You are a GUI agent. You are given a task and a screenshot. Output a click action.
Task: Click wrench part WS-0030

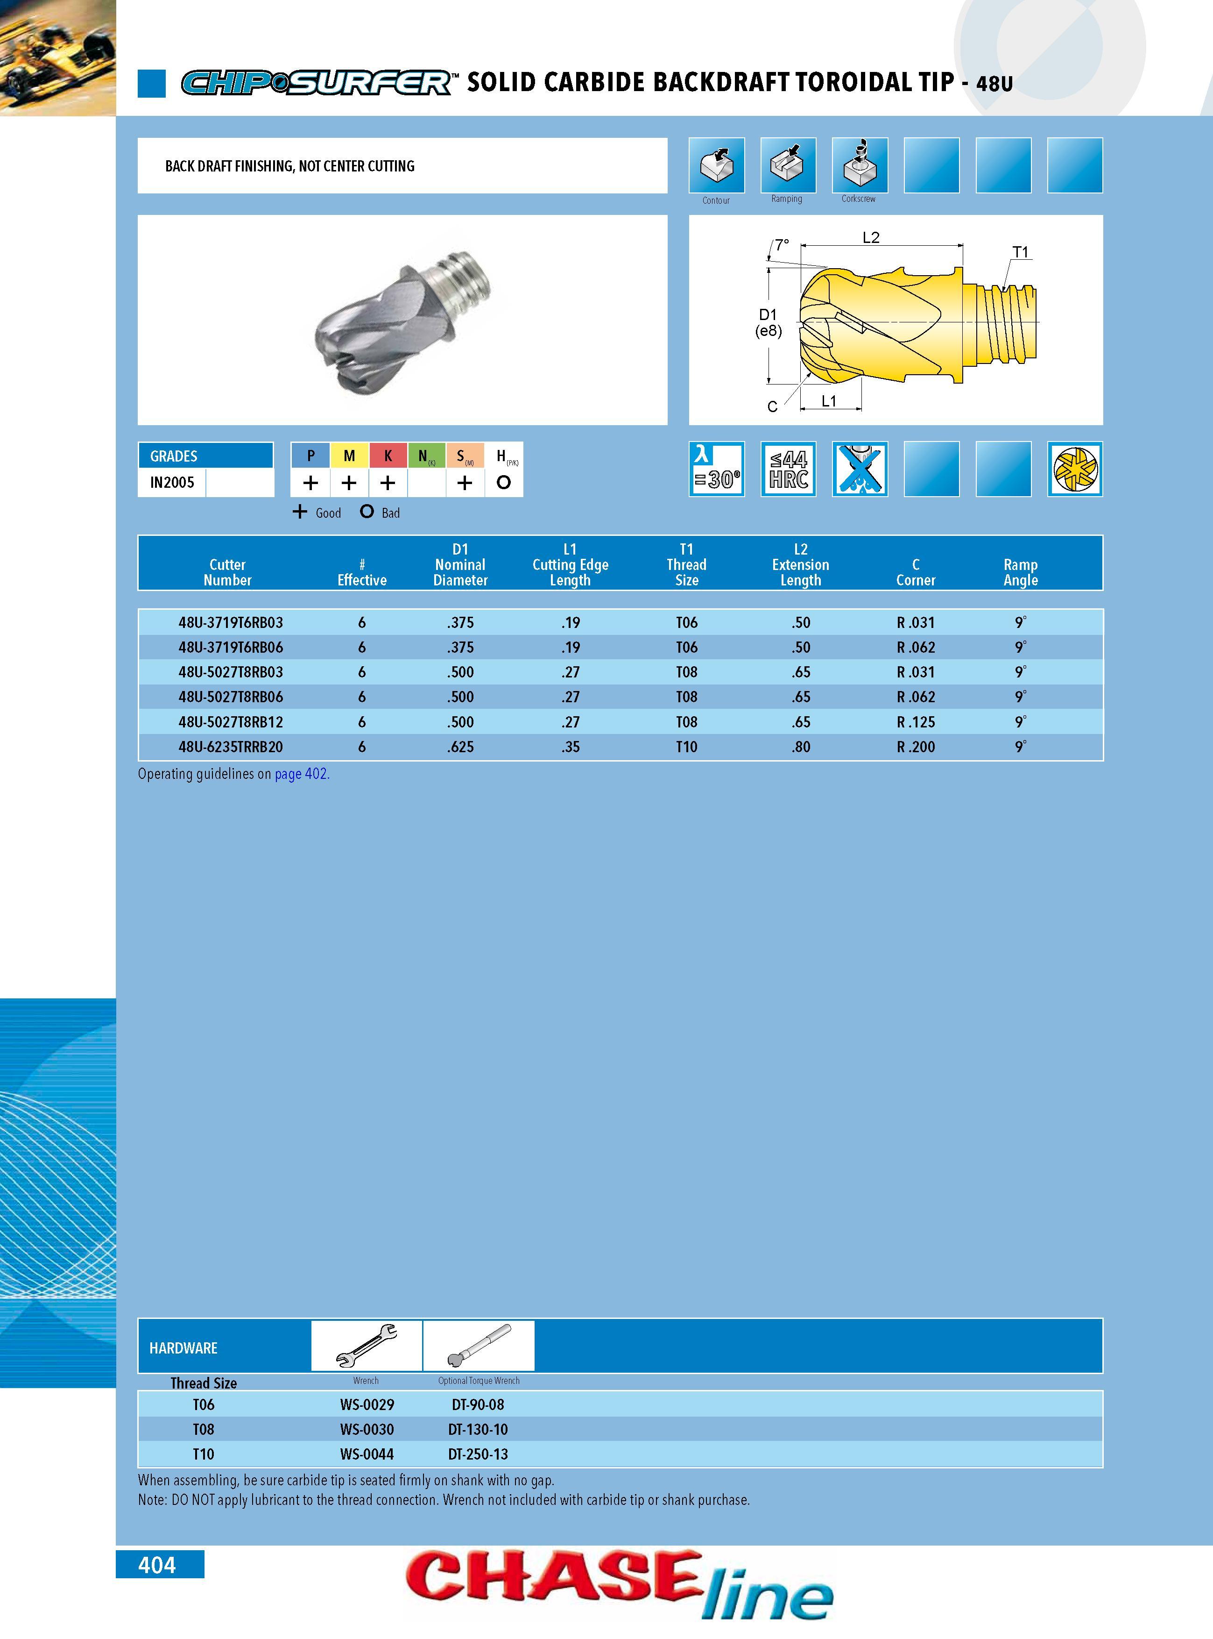[367, 1430]
